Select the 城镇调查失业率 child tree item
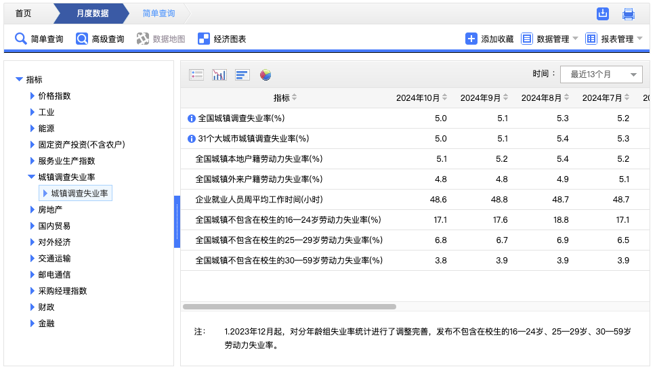Viewport: 657px width, 369px height. 79,194
